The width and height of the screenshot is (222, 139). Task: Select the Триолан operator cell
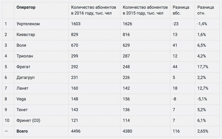coord(25,56)
